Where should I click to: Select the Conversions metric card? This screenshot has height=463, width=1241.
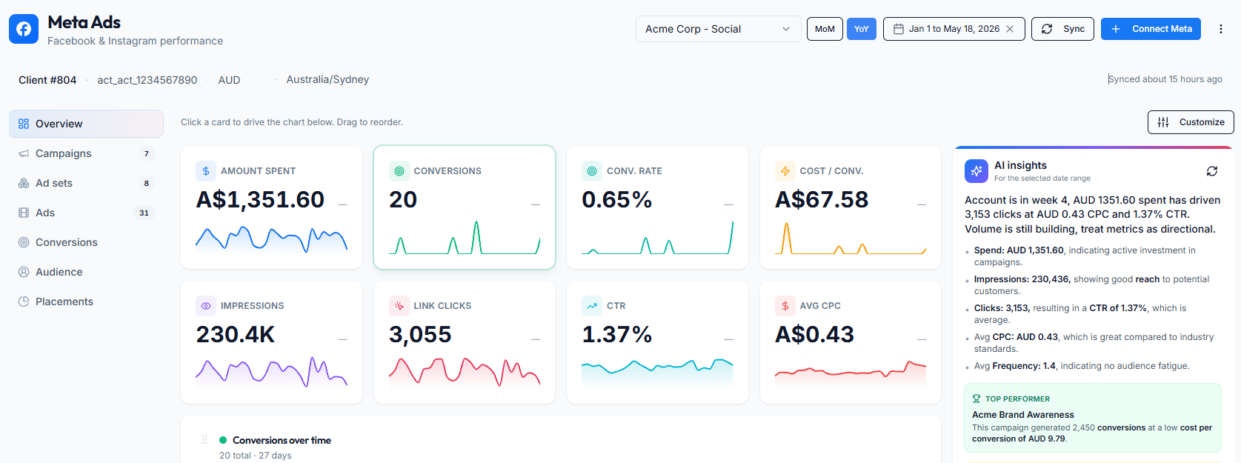point(465,207)
